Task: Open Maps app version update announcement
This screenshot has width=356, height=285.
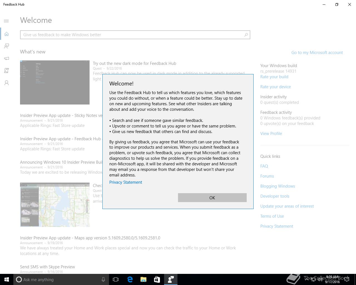Action: point(90,238)
